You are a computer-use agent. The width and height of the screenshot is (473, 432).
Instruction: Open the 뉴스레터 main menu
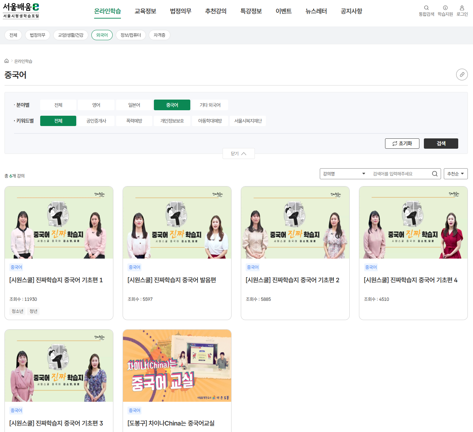pyautogui.click(x=316, y=11)
